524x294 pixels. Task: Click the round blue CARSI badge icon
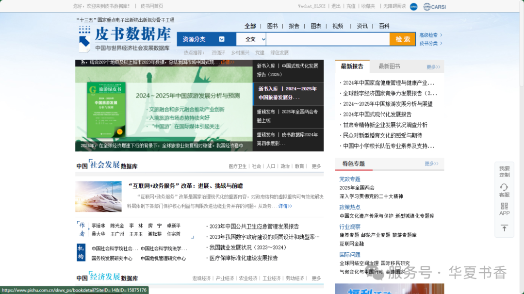pos(413,6)
